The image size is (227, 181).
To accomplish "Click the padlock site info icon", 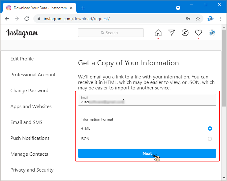I will click(39, 19).
